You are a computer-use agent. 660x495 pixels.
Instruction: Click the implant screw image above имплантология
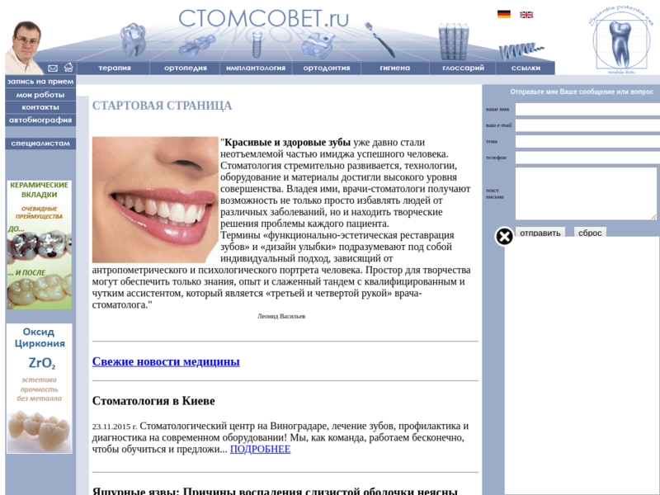[257, 45]
